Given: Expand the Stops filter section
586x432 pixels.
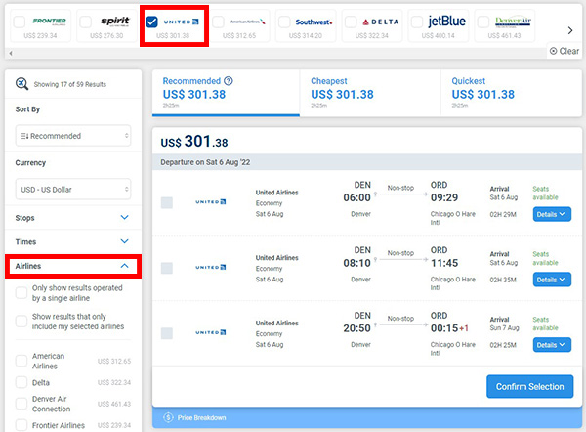Looking at the screenshot, I should click(73, 218).
